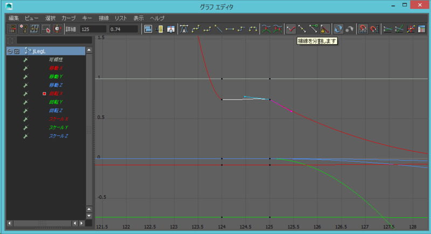Click the value stats field showing 0.74
The image size is (431, 234).
(123, 29)
